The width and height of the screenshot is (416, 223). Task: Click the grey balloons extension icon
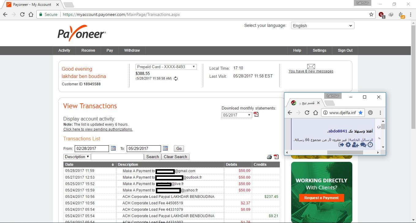pos(391,14)
